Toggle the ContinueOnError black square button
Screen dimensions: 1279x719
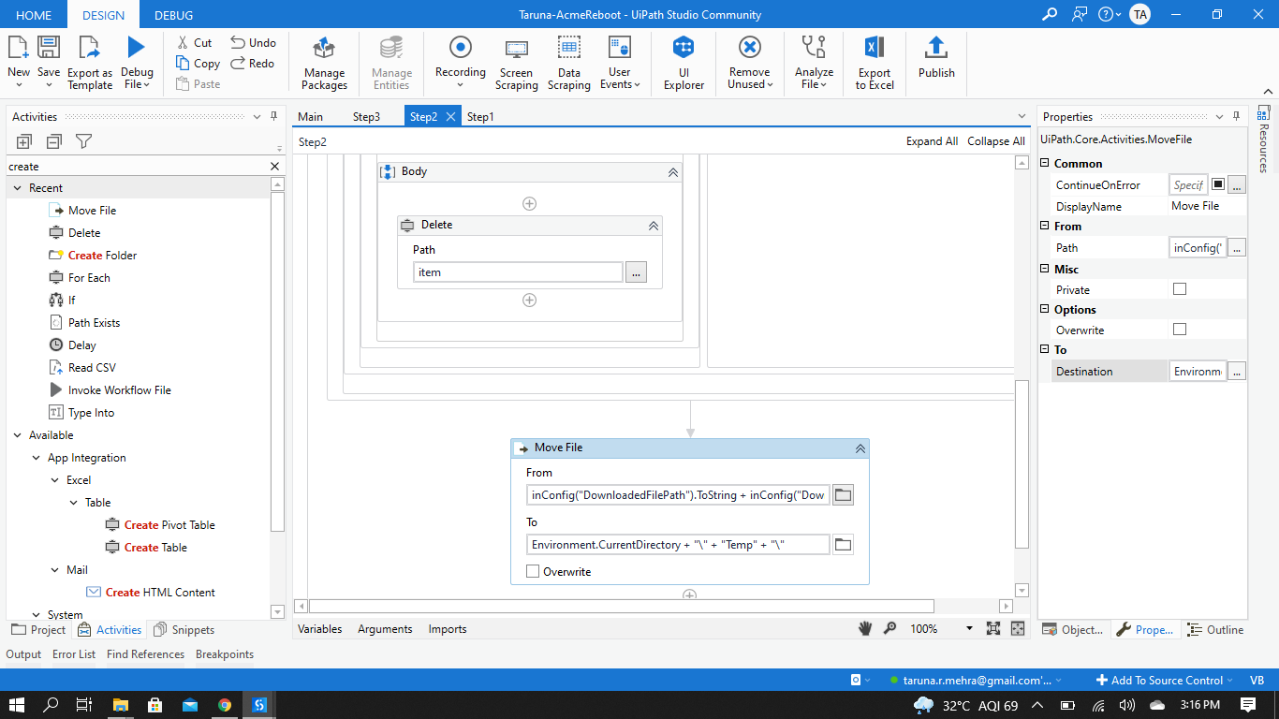click(1218, 184)
